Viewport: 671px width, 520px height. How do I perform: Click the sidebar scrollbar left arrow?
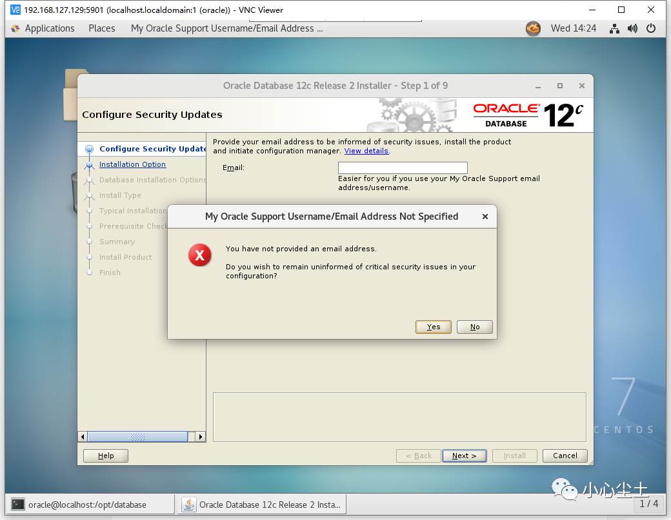83,437
